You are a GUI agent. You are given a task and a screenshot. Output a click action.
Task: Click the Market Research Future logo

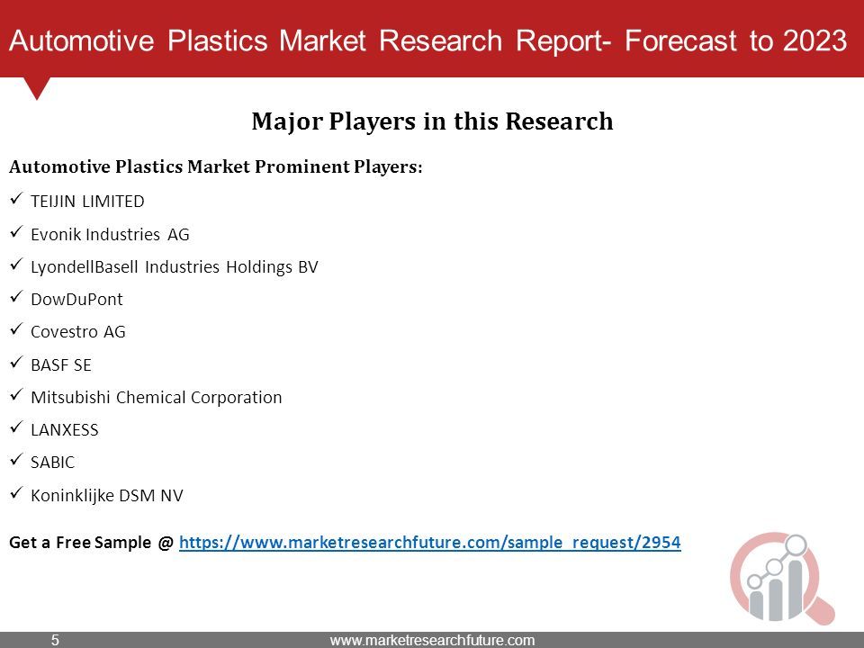pos(782,578)
